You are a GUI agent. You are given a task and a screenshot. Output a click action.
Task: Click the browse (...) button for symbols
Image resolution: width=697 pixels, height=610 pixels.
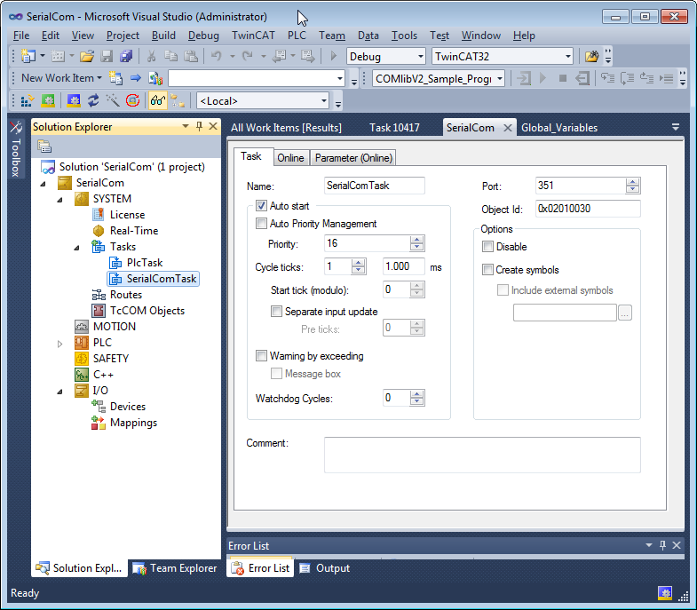(x=624, y=313)
